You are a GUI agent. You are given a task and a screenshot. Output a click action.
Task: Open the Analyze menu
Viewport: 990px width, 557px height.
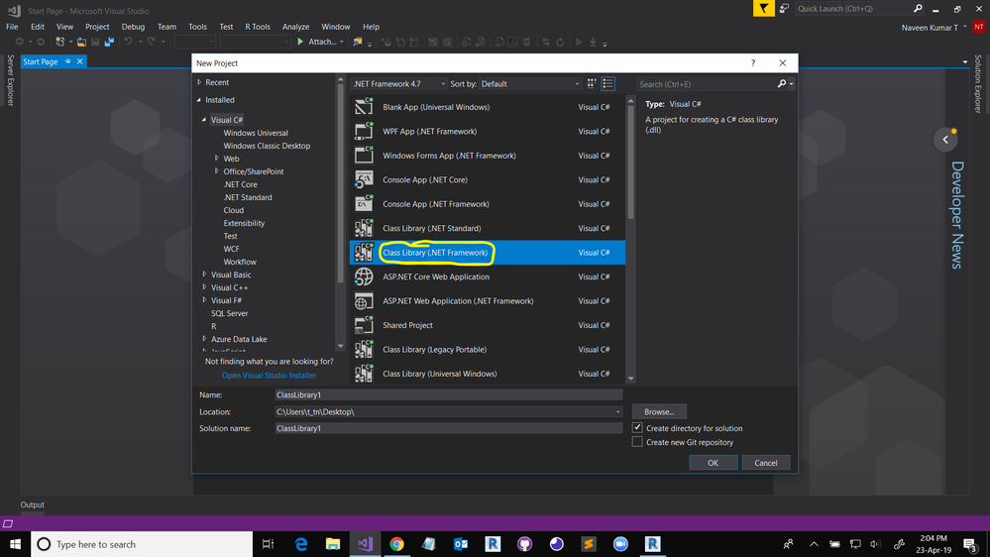[x=295, y=27]
